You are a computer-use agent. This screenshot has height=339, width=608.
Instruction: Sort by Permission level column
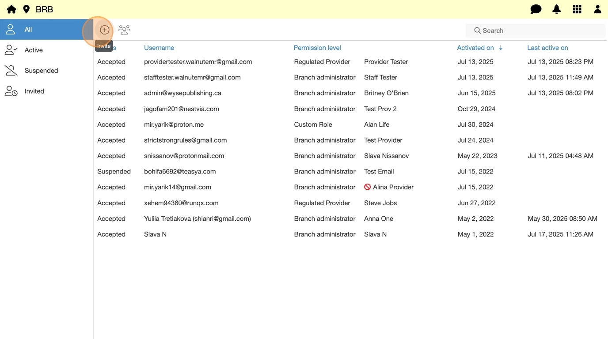point(317,48)
